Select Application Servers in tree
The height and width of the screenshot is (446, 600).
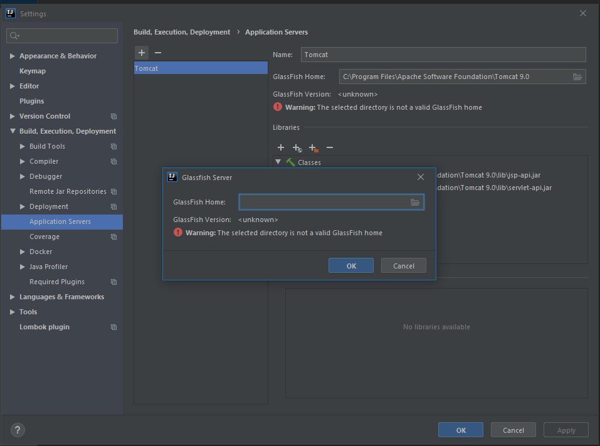62,221
